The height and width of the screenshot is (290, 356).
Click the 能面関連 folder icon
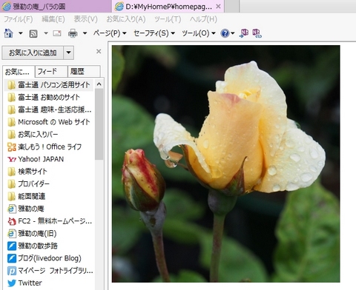coord(11,196)
